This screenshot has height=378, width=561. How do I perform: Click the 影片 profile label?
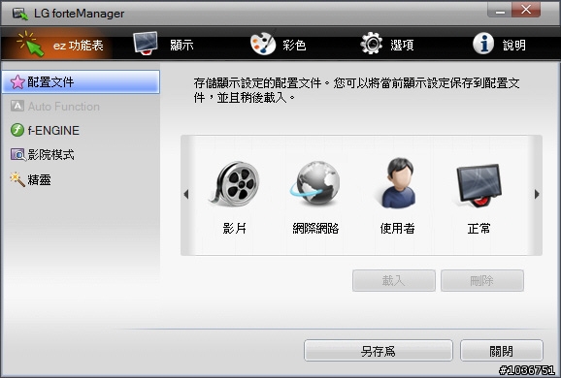point(235,228)
